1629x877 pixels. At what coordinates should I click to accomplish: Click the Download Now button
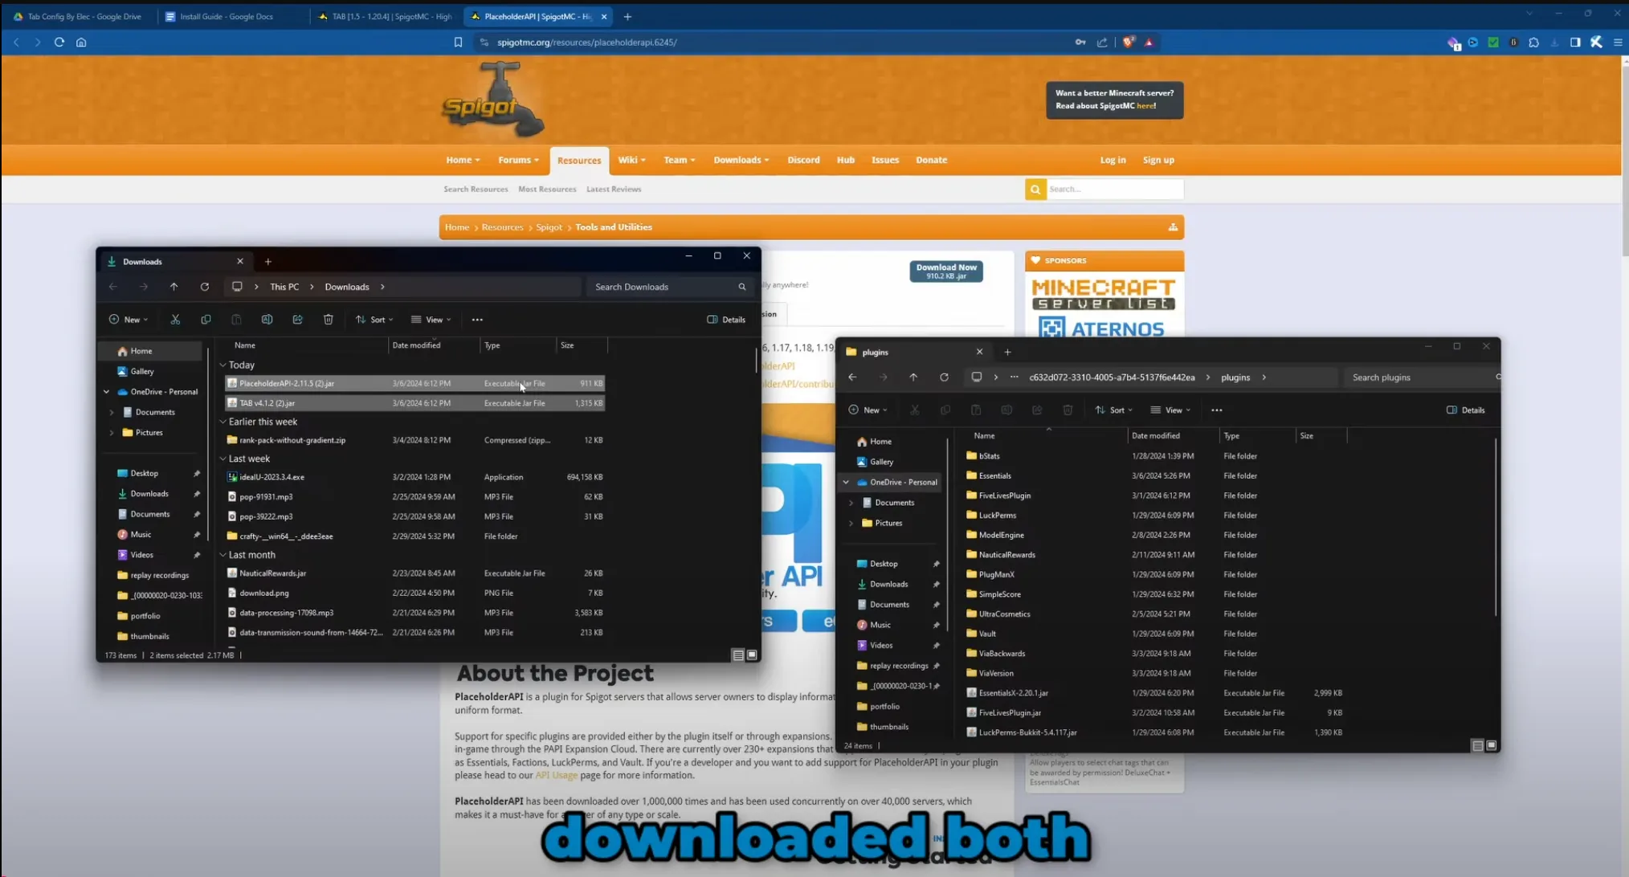[946, 271]
